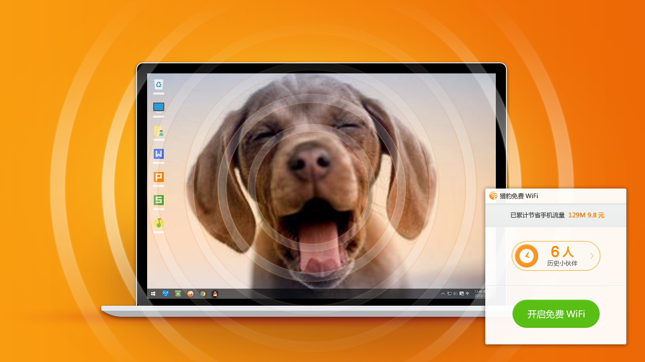Open the saved traffic 129M 9.8 元 text
The height and width of the screenshot is (362, 645).
coord(586,215)
